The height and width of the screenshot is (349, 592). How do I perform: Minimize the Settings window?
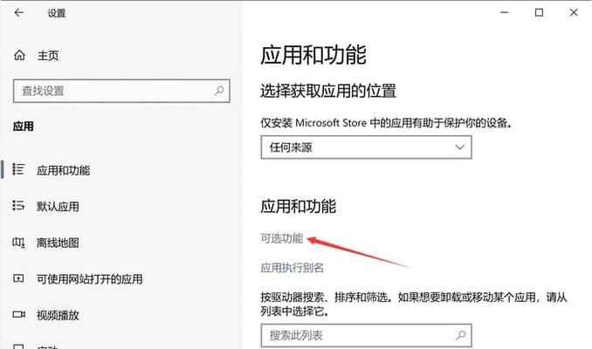point(505,12)
